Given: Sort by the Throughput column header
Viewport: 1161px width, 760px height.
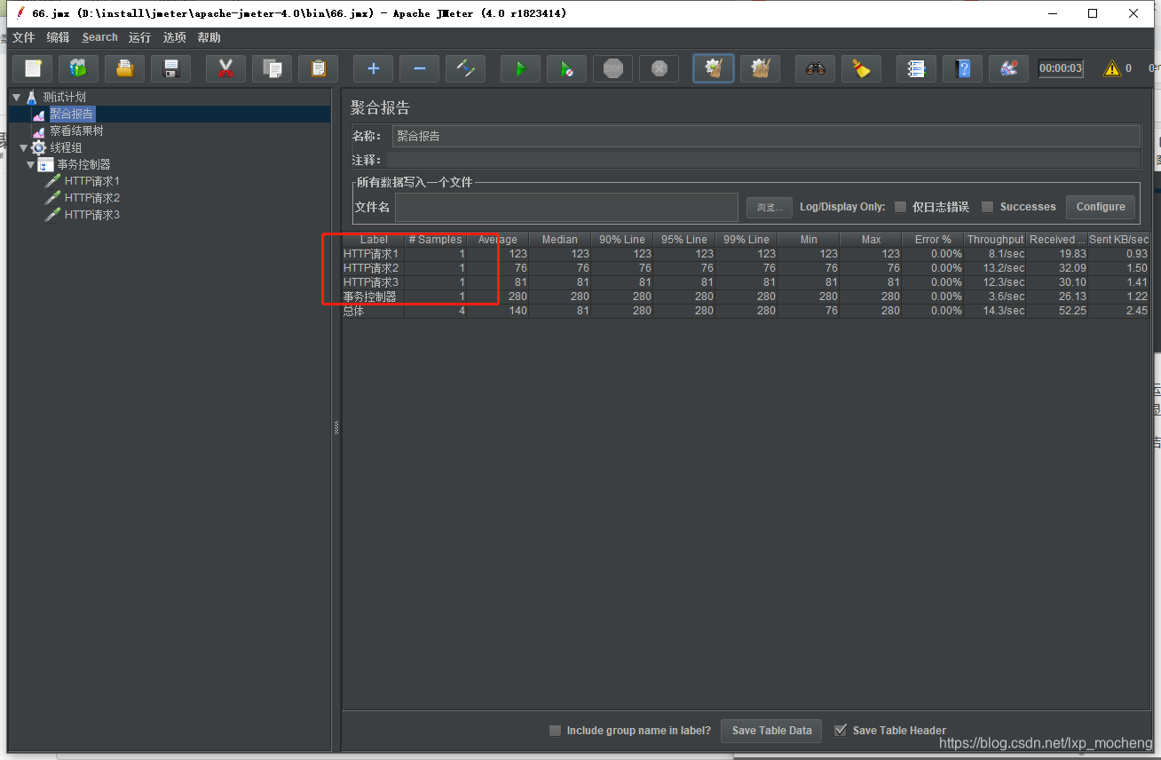Looking at the screenshot, I should coord(995,240).
